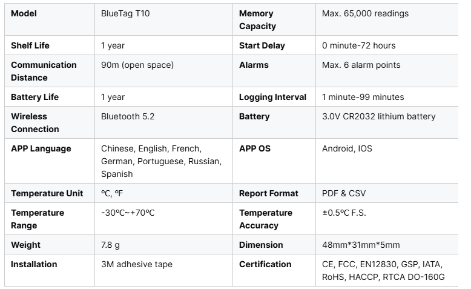Click the ±0.5℃ F.S. accuracy value
This screenshot has width=471, height=289.
coord(344,213)
